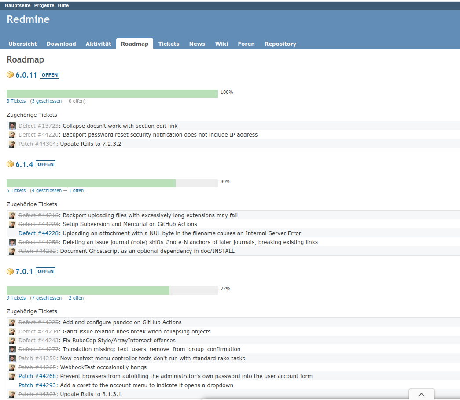Viewport: 460px width, 400px height.
Task: Click the '2 offen' link under 7.0.1
Action: point(76,298)
